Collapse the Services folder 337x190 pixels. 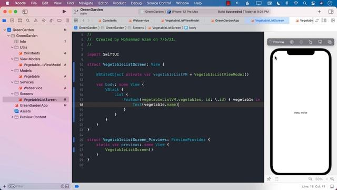(x=12, y=82)
